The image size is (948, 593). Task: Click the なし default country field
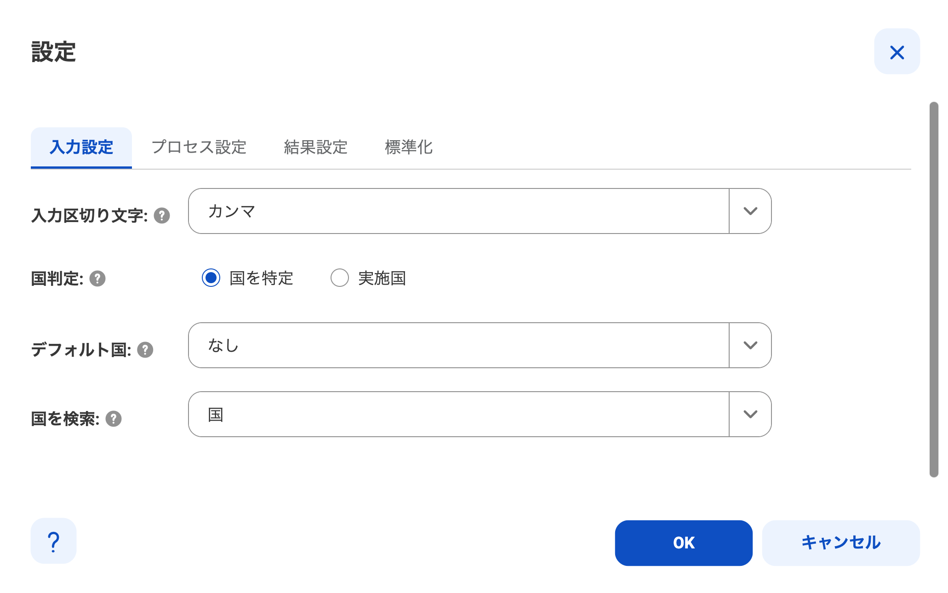pyautogui.click(x=459, y=345)
